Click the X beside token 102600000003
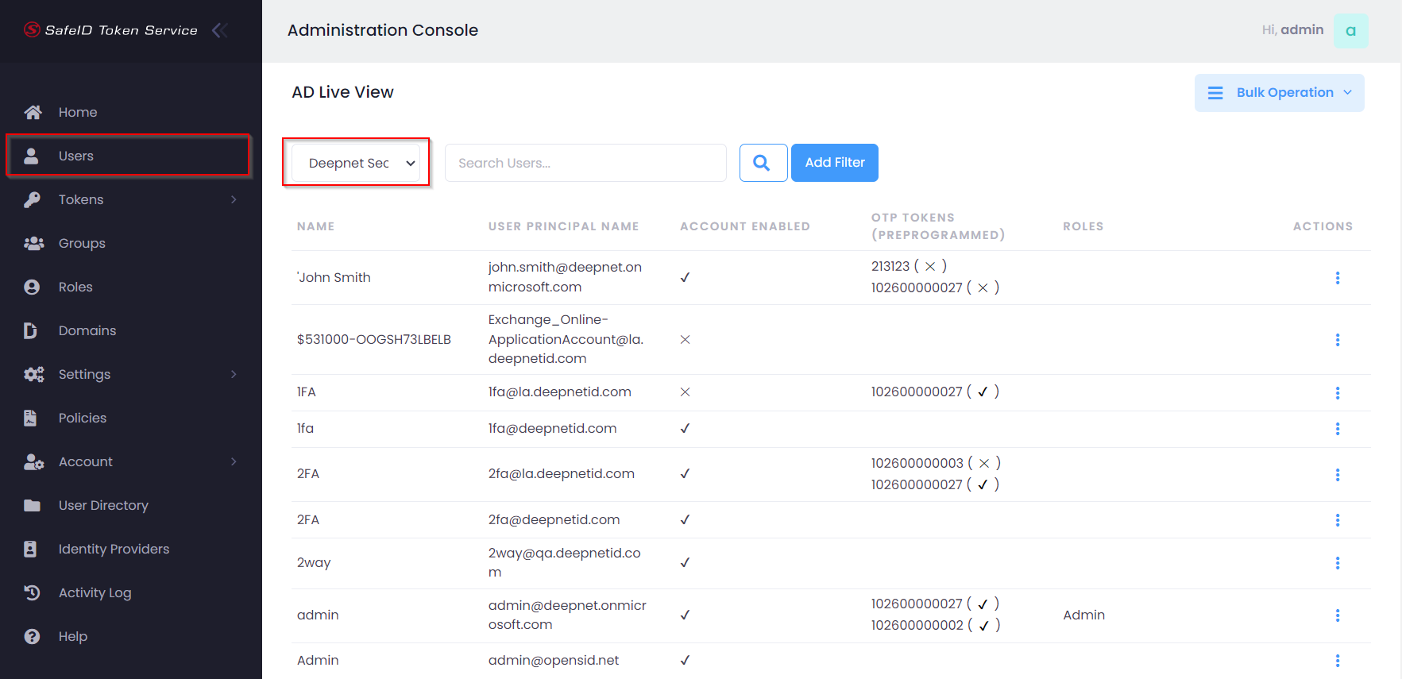Image resolution: width=1402 pixels, height=679 pixels. [984, 464]
